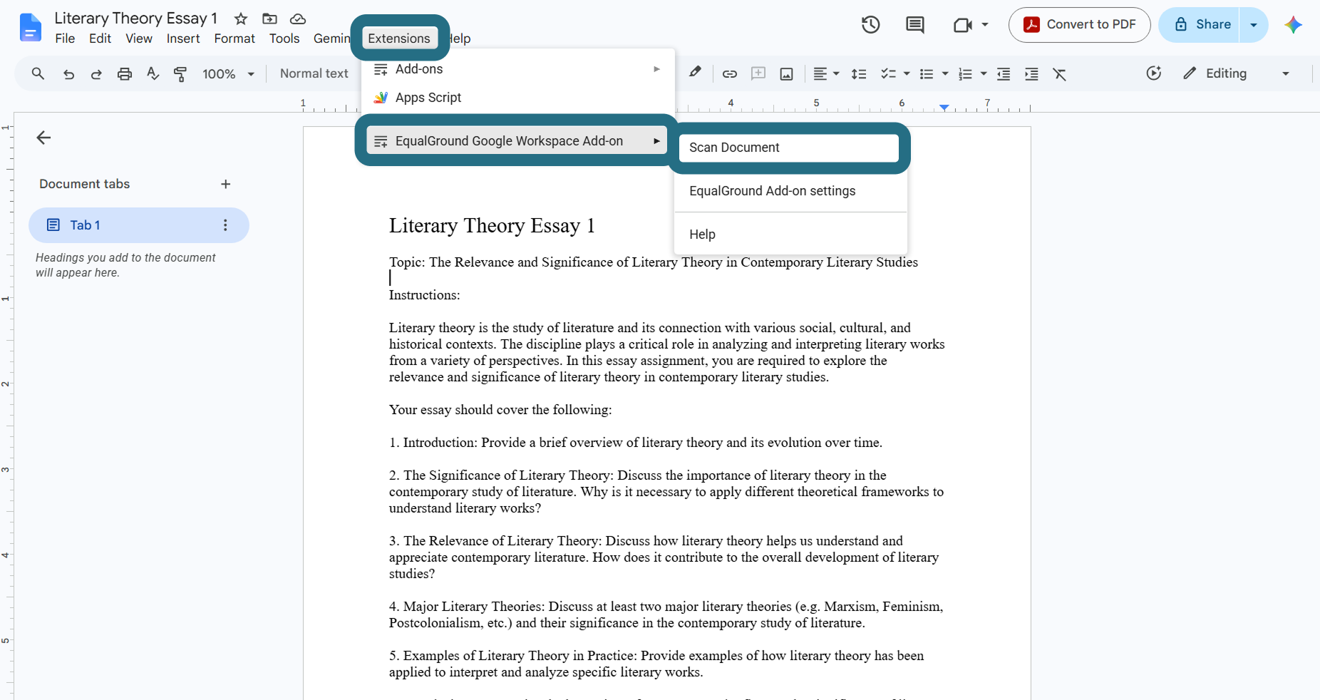Undo the last action
Screen dimensions: 1320x700
click(x=68, y=73)
